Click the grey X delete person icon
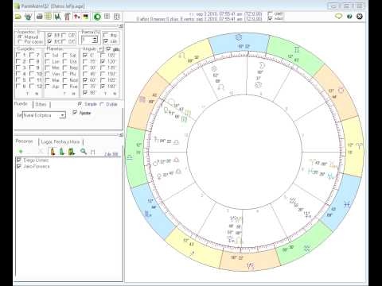382x286 pixels. pos(41,152)
